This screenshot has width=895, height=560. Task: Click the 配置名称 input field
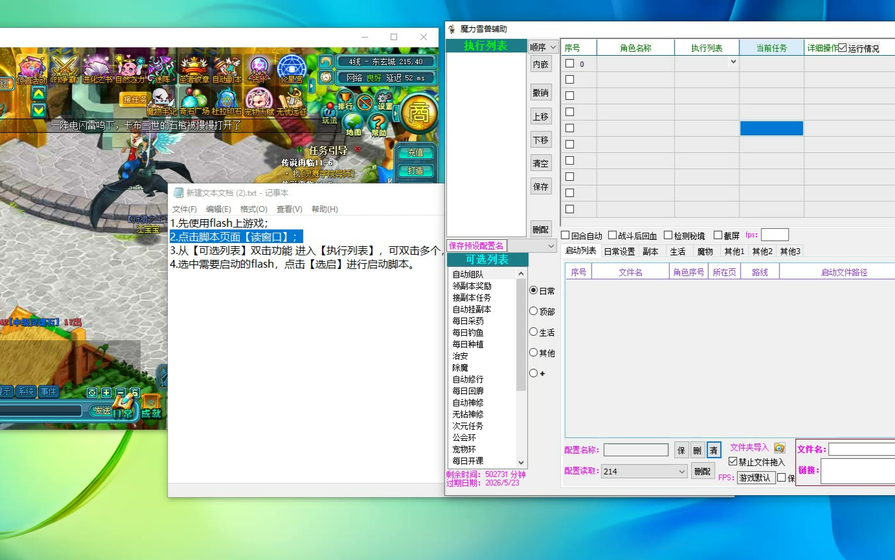(x=636, y=450)
